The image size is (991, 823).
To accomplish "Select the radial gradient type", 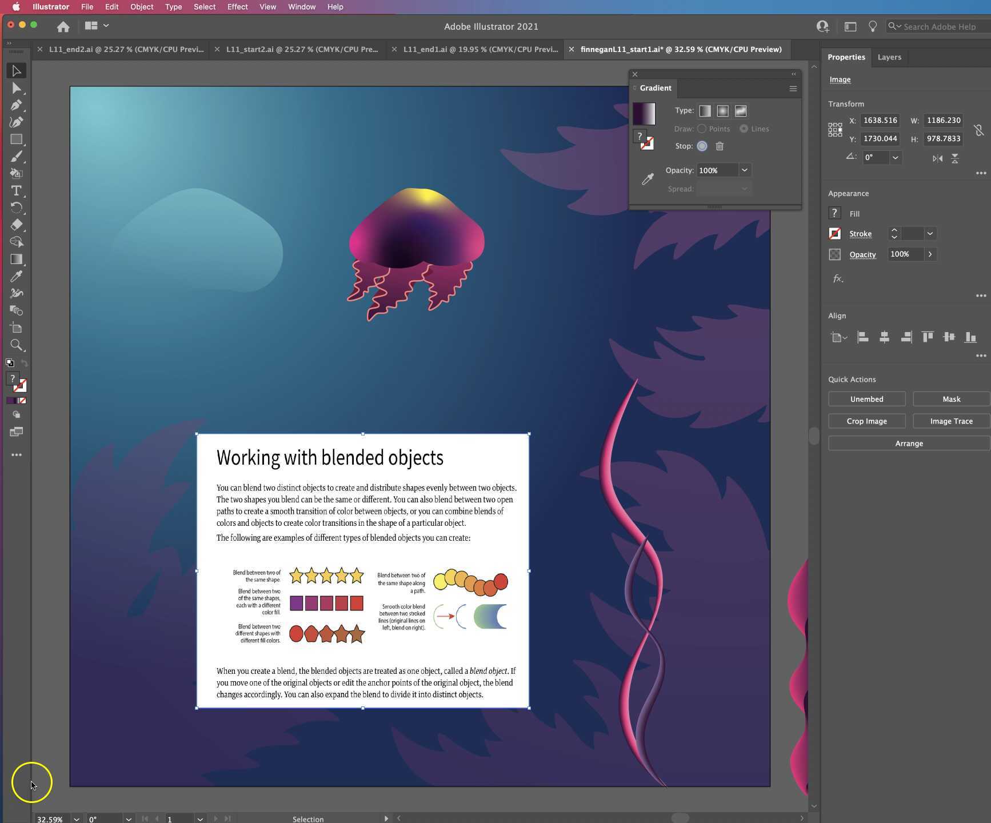I will (x=723, y=110).
